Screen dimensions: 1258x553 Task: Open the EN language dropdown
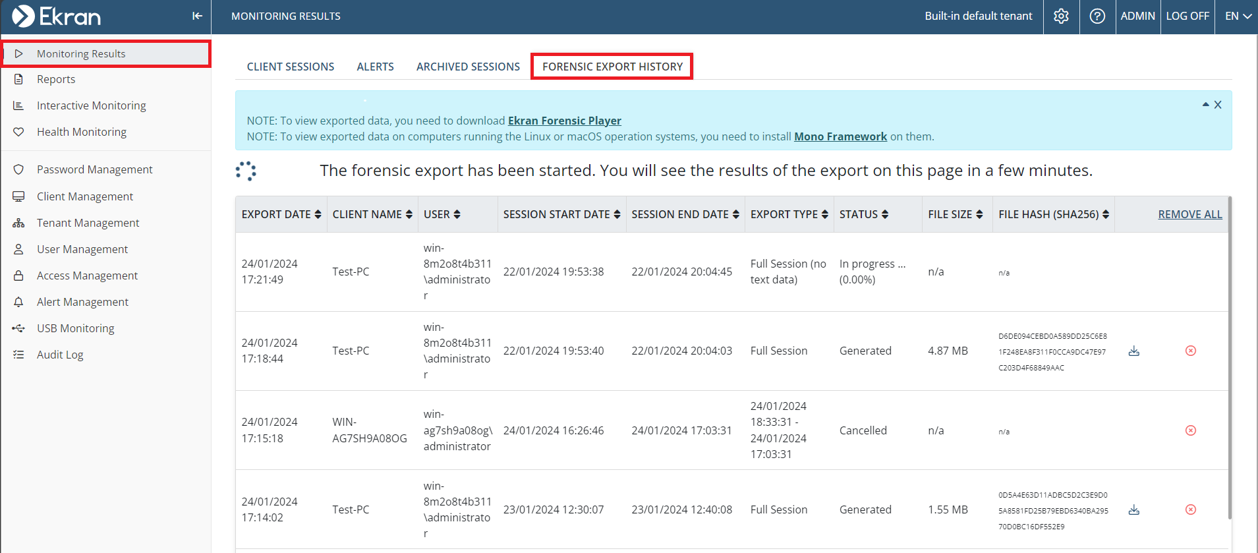click(x=1238, y=16)
